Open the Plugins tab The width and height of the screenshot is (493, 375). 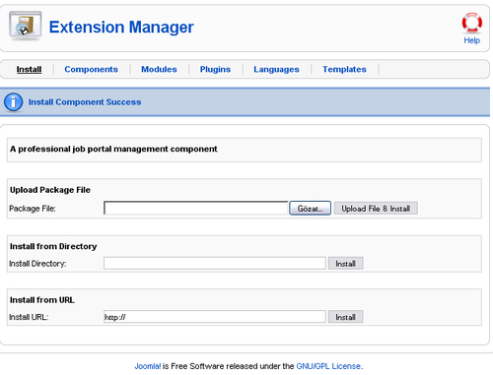(215, 69)
